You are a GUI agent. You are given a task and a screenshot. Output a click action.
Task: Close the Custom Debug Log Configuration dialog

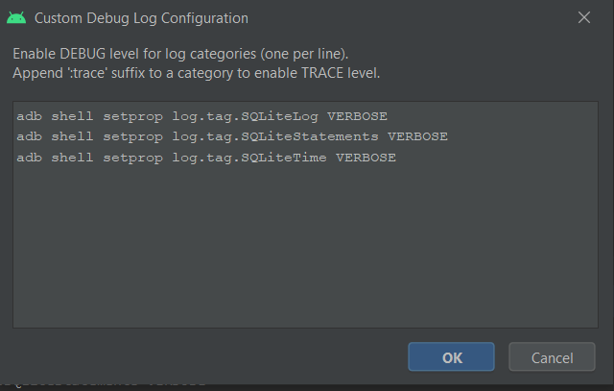tap(584, 18)
